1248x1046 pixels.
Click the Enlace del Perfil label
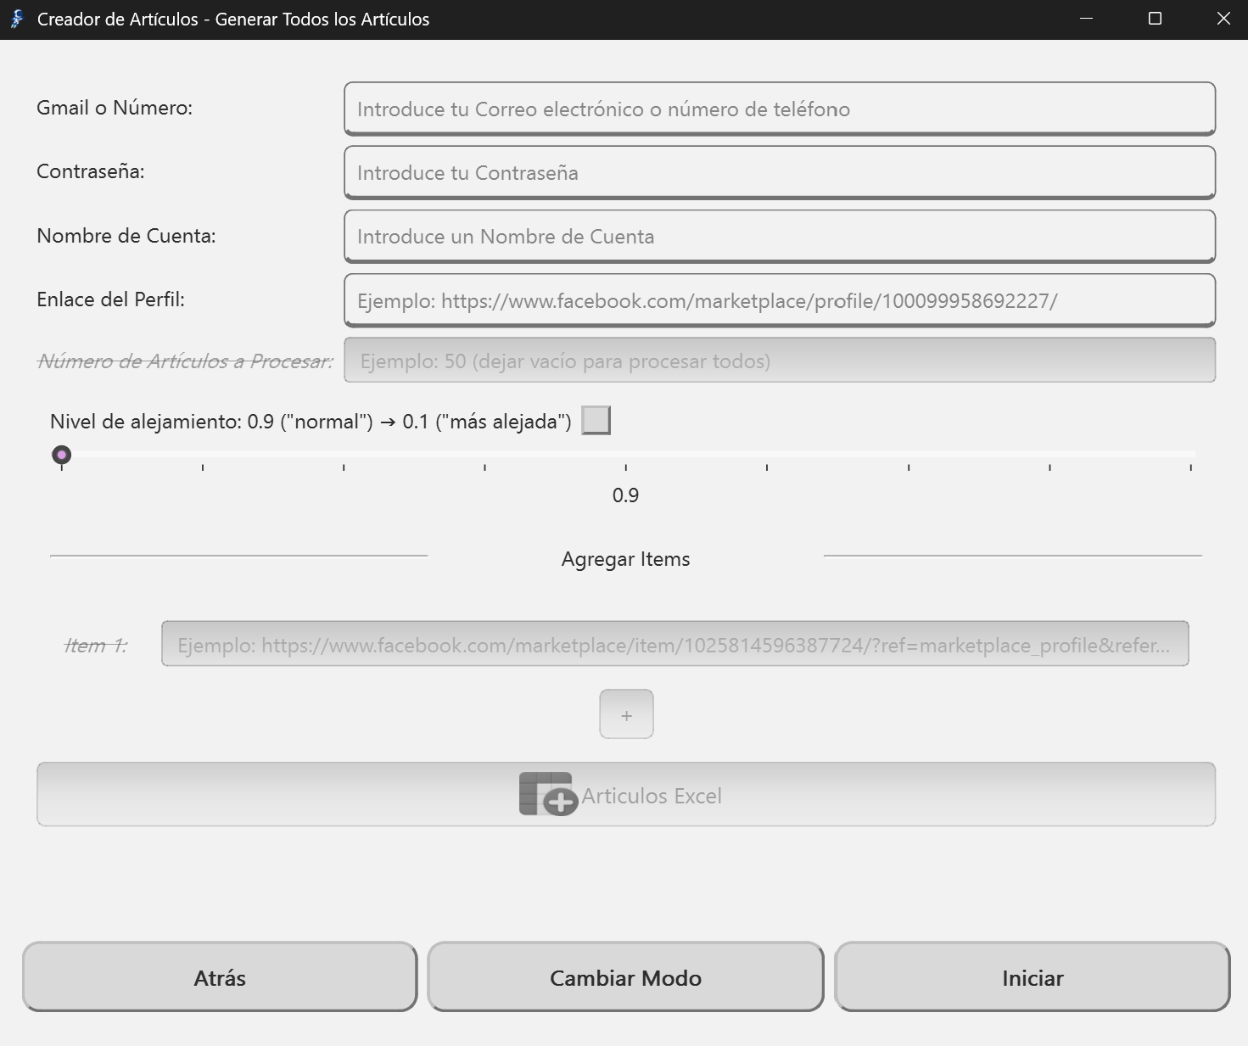point(110,299)
